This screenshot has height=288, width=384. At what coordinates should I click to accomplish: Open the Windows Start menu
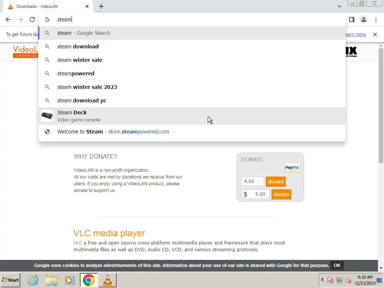tap(10, 280)
